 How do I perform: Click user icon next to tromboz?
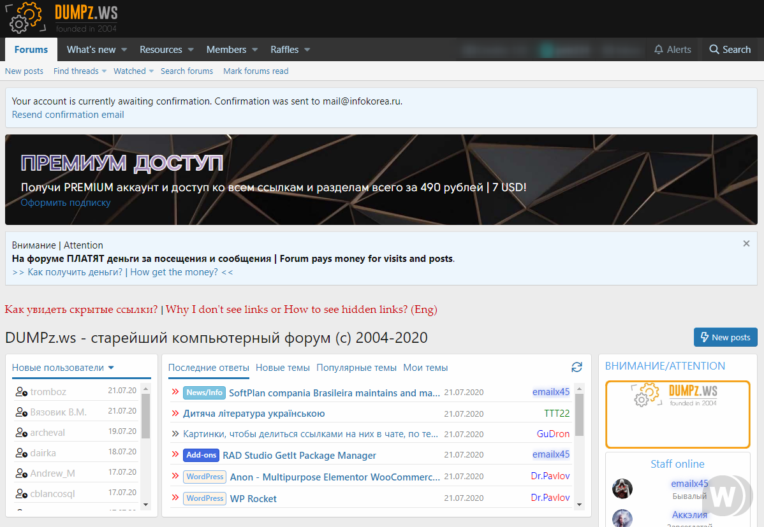[21, 392]
